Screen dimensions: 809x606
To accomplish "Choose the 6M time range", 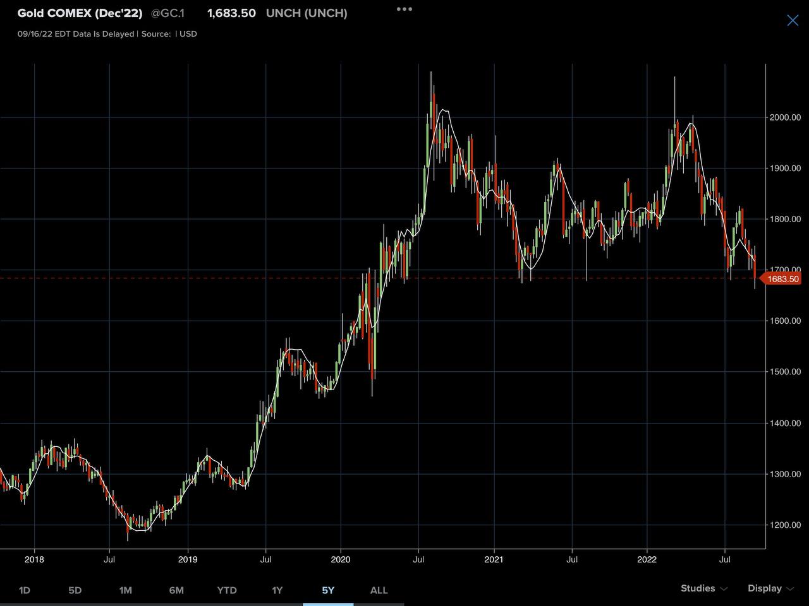I will click(x=176, y=590).
